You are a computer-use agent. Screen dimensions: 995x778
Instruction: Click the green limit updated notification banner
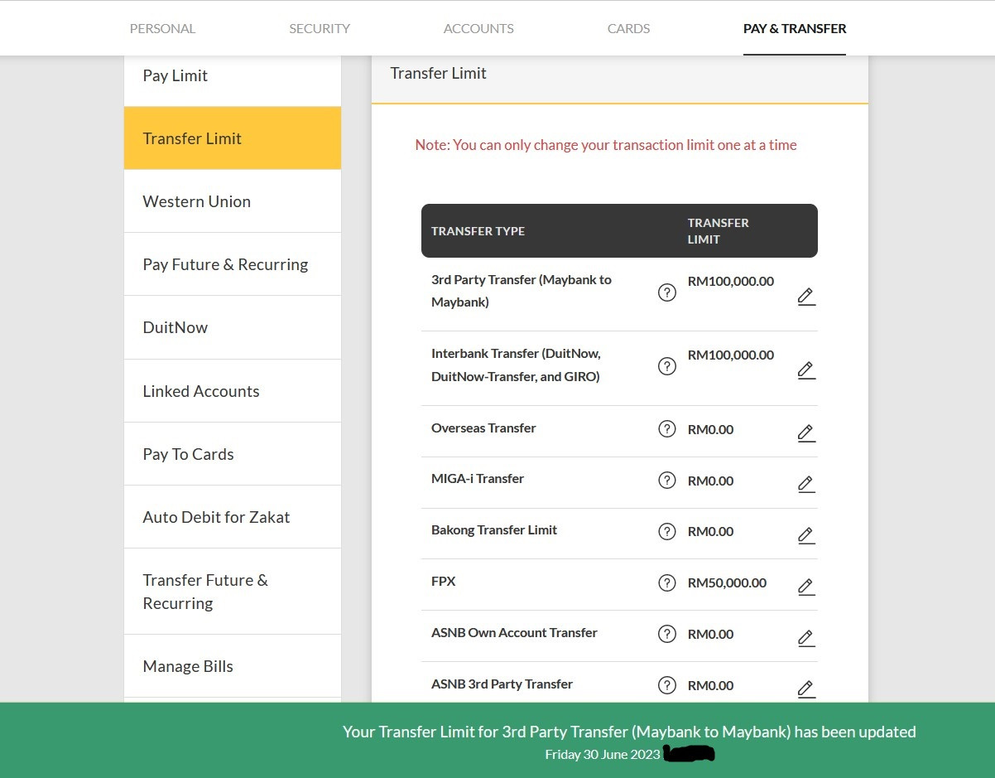[x=497, y=740]
